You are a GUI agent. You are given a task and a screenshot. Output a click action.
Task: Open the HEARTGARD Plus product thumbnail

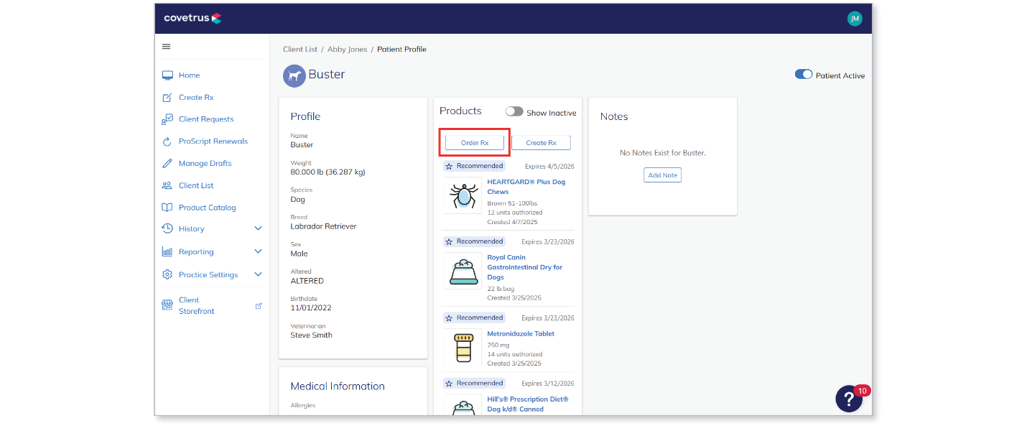tap(463, 195)
